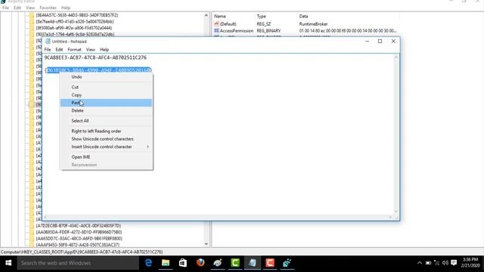
Task: Open Notepad File menu
Action: point(48,49)
